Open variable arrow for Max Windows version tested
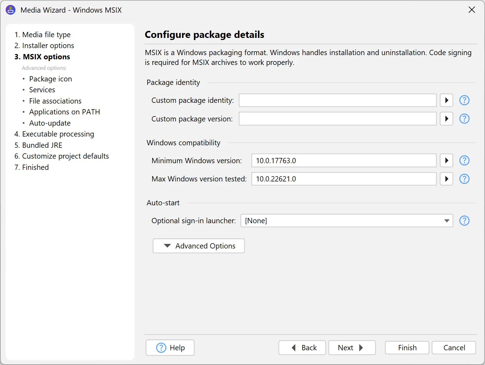485x365 pixels. tap(446, 179)
